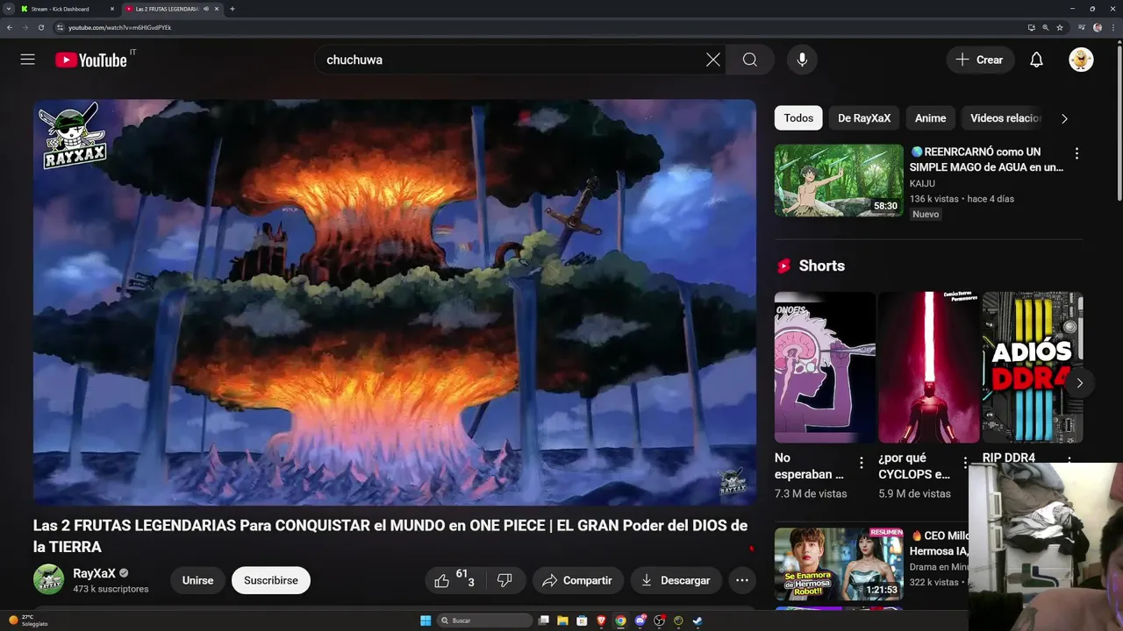Clear the search text with X icon
Viewport: 1123px width, 631px height.
click(713, 60)
